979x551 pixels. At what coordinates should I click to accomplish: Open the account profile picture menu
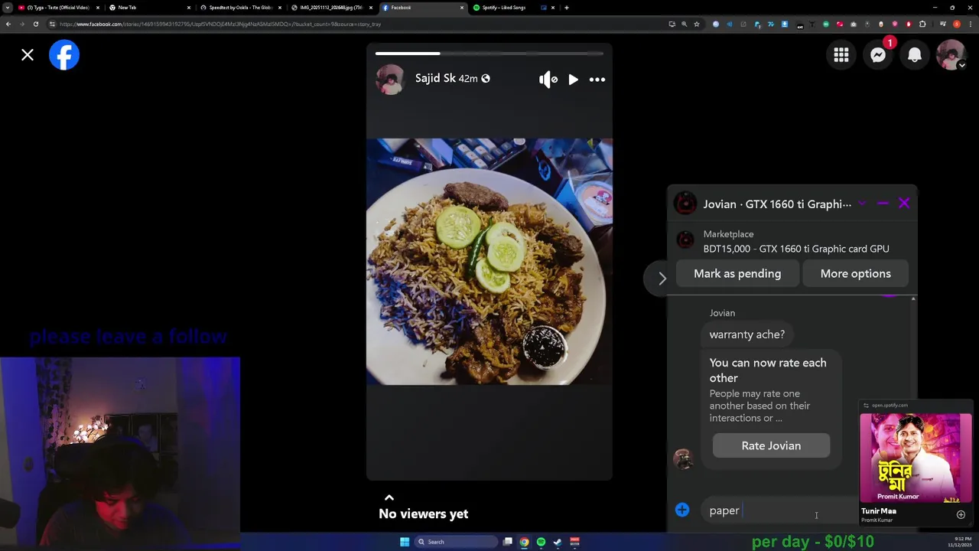[x=951, y=55]
